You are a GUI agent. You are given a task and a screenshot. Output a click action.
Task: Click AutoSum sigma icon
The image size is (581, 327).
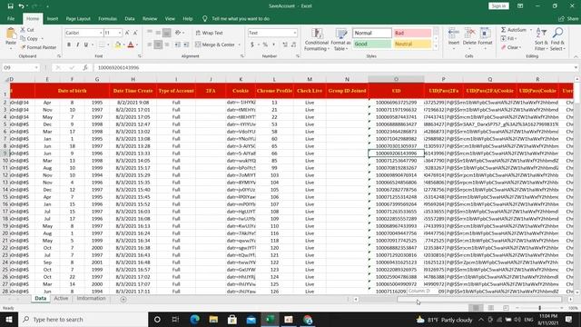[x=514, y=30]
